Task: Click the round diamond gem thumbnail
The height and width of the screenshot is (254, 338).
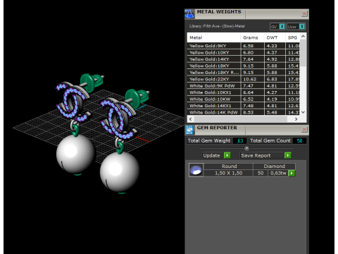Action: (x=196, y=170)
